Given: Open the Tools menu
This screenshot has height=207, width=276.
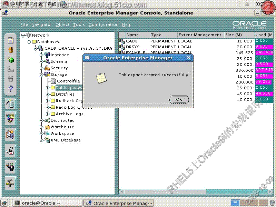Looking at the screenshot, I should 79,24.
